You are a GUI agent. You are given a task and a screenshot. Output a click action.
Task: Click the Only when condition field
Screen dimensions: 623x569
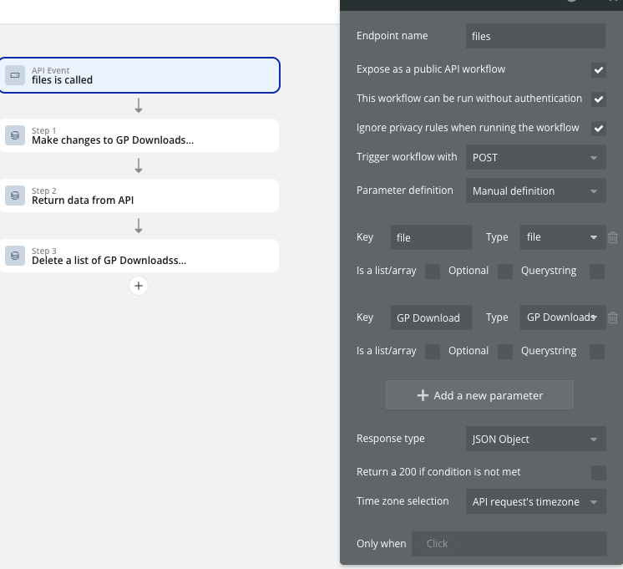(x=509, y=543)
